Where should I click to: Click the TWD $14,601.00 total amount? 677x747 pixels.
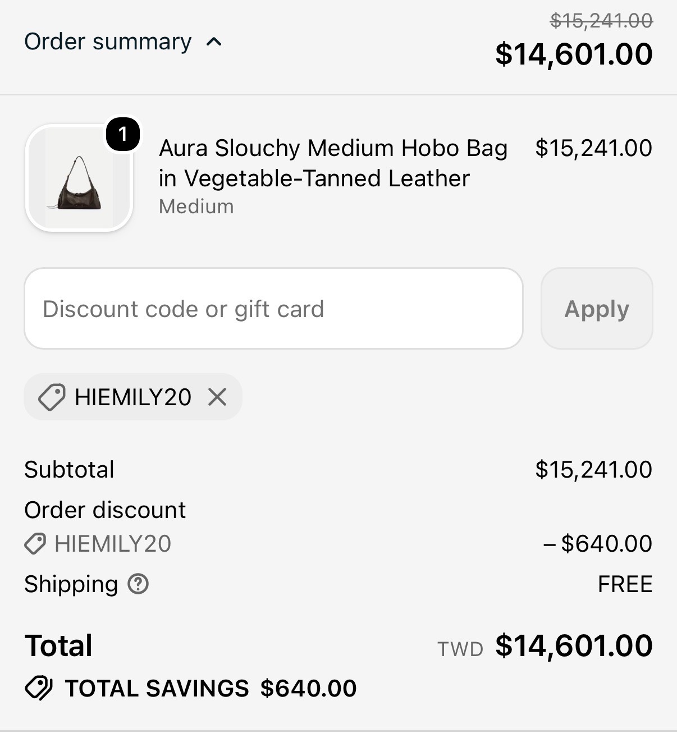pos(545,646)
